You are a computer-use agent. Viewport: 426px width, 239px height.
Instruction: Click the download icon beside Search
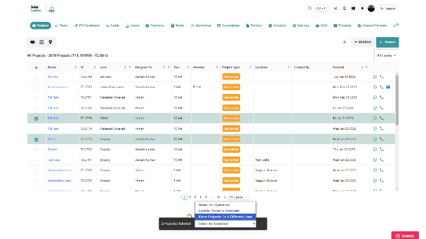(344, 42)
